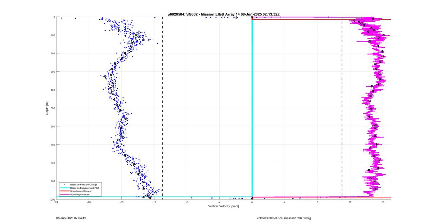Click velocity axis tick label '-8'
Viewport: 432px width, 224px height.
tap(186, 202)
